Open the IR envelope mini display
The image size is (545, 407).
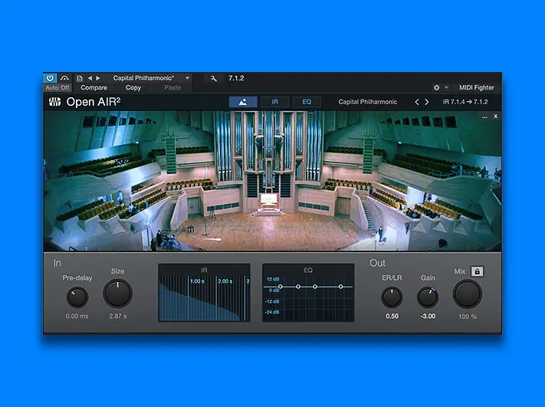(204, 293)
